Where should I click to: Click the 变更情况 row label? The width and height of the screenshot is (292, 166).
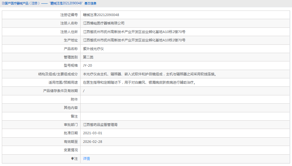(x=71, y=150)
